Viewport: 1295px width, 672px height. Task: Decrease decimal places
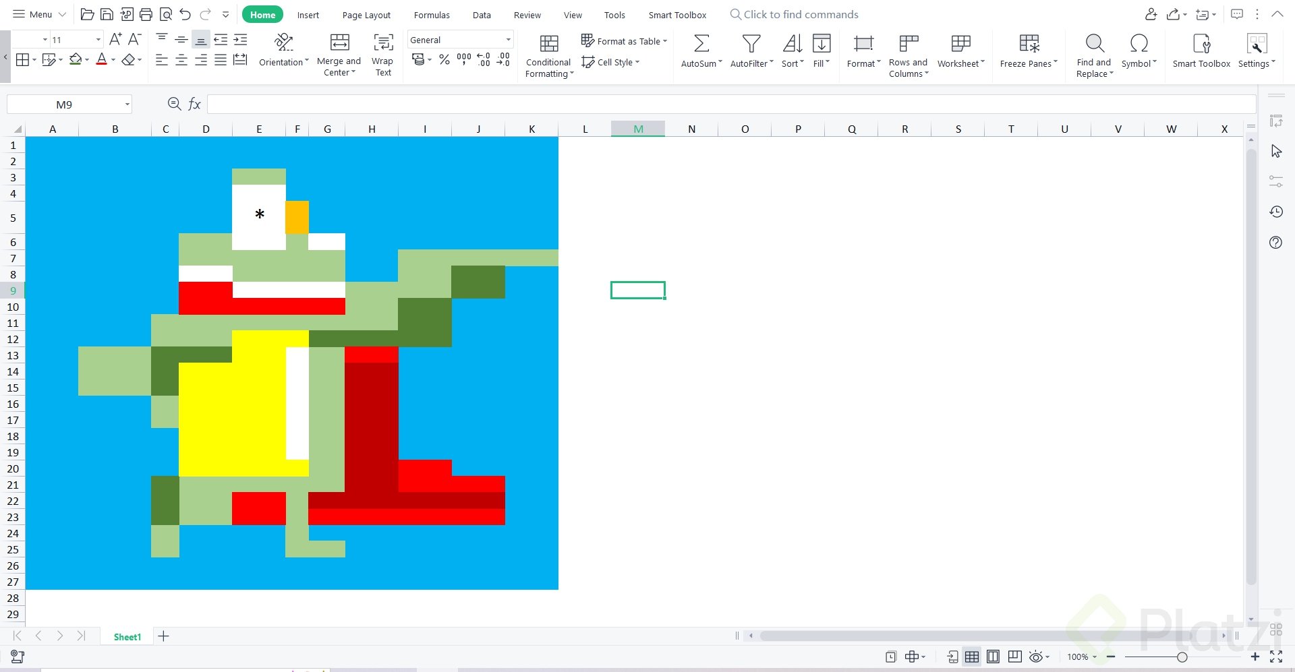click(503, 59)
